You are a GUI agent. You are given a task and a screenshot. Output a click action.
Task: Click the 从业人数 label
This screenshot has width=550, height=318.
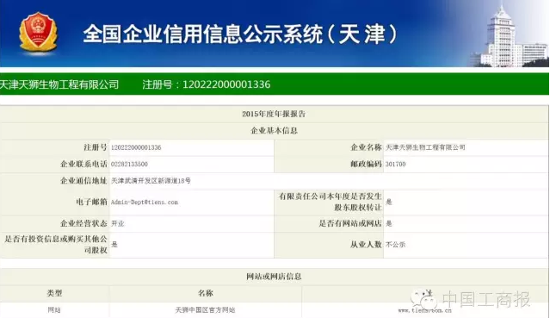[366, 245]
